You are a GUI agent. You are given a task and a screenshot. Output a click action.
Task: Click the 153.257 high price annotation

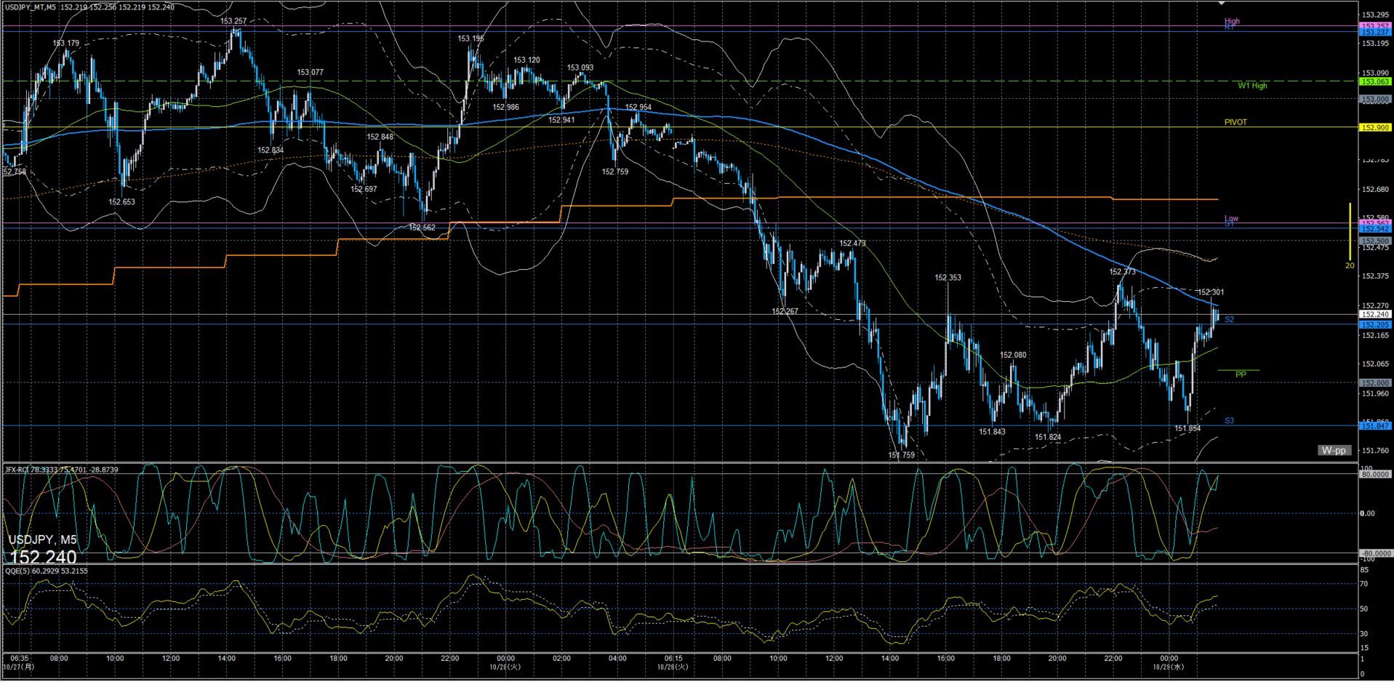tap(233, 21)
